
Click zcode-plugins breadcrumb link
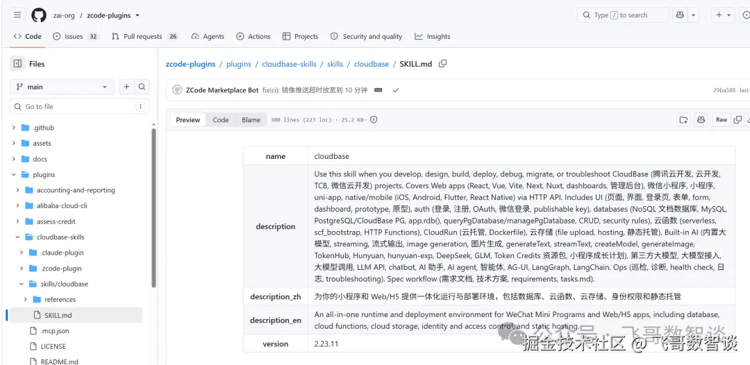point(190,64)
